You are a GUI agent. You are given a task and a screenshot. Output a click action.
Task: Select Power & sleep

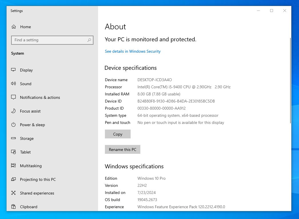[x=32, y=125]
